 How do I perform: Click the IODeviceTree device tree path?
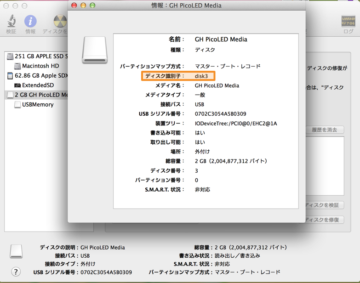tap(236, 124)
